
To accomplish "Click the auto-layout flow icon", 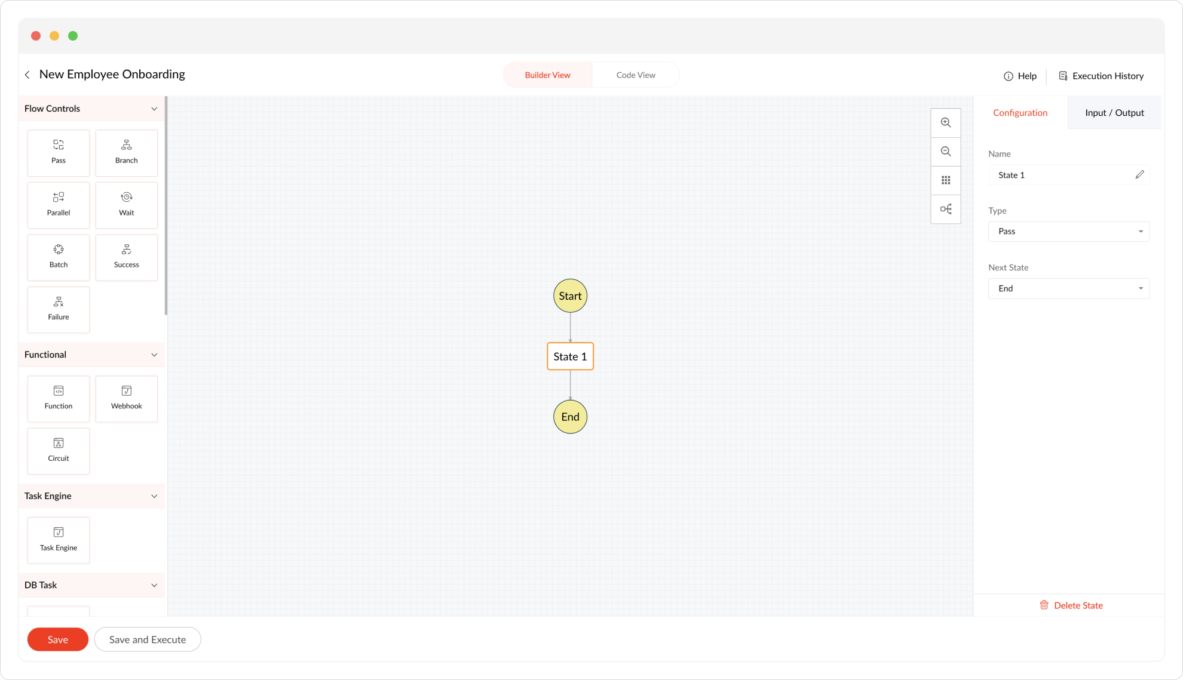I will (x=945, y=209).
